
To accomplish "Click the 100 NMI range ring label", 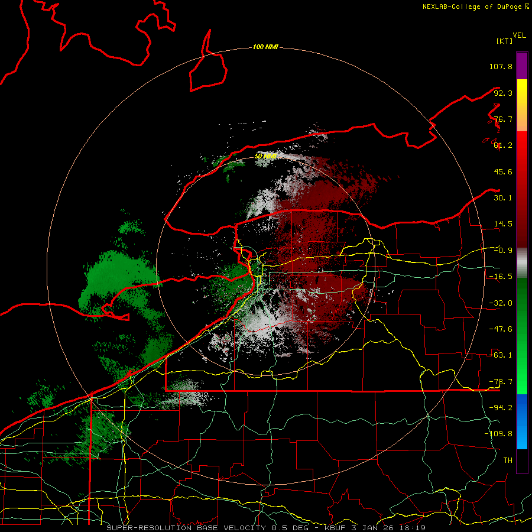I will [265, 47].
